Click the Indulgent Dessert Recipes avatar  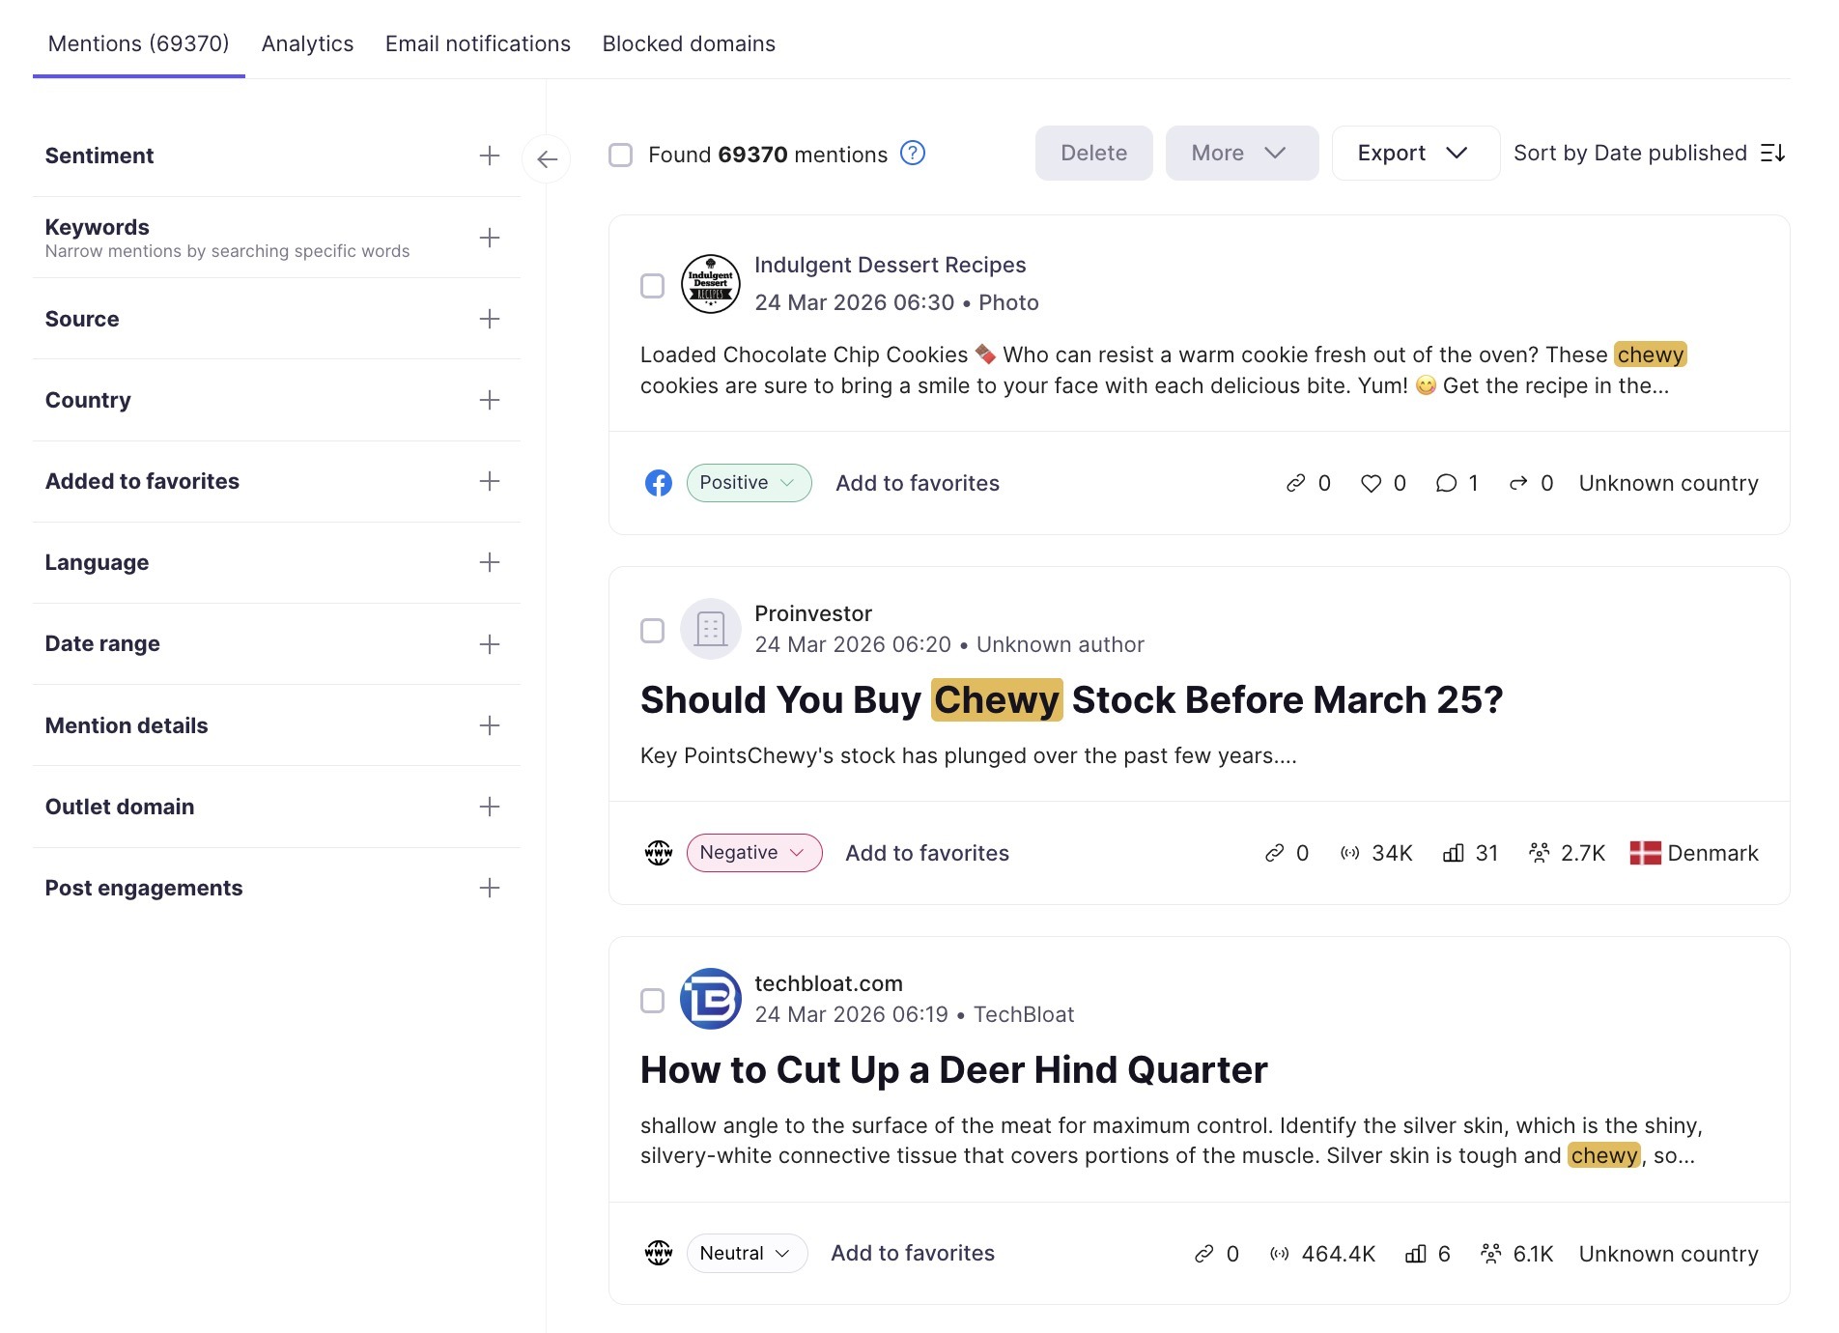point(711,284)
